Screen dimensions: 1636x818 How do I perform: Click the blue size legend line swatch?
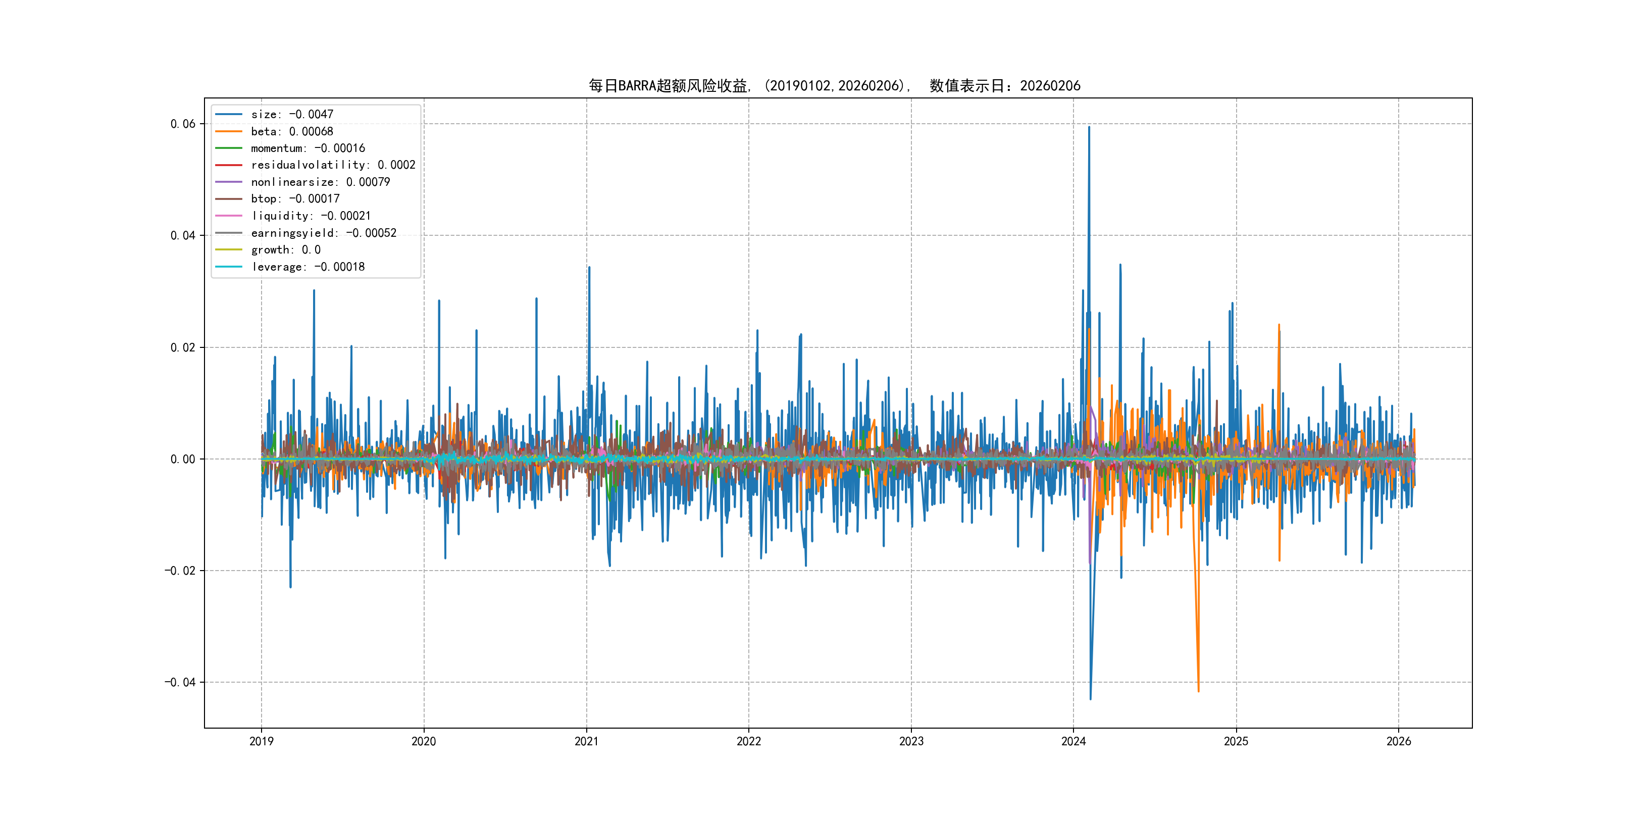(x=229, y=114)
